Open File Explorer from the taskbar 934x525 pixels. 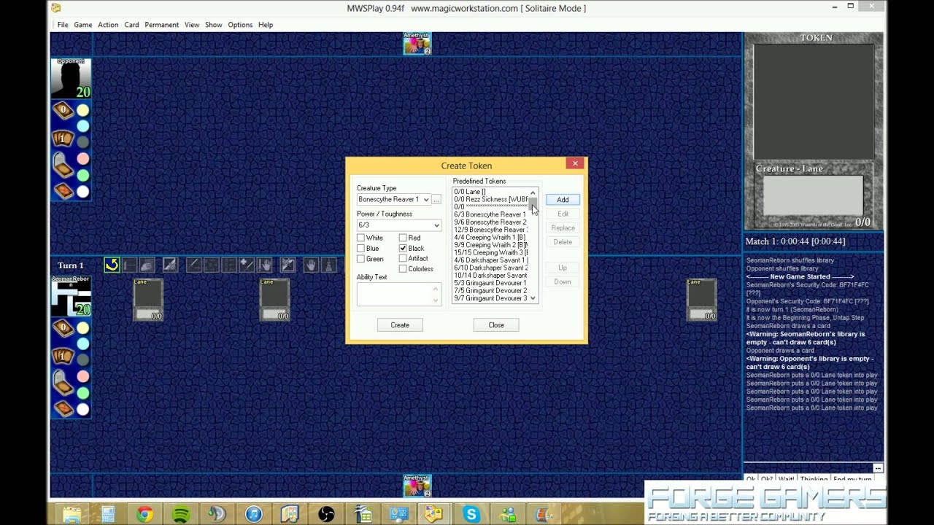[72, 514]
